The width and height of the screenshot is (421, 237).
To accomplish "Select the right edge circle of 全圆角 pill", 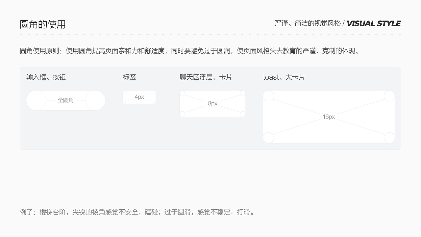I will (95, 100).
